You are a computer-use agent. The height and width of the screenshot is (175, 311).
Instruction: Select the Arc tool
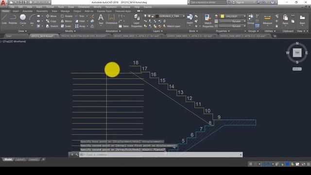point(32,19)
